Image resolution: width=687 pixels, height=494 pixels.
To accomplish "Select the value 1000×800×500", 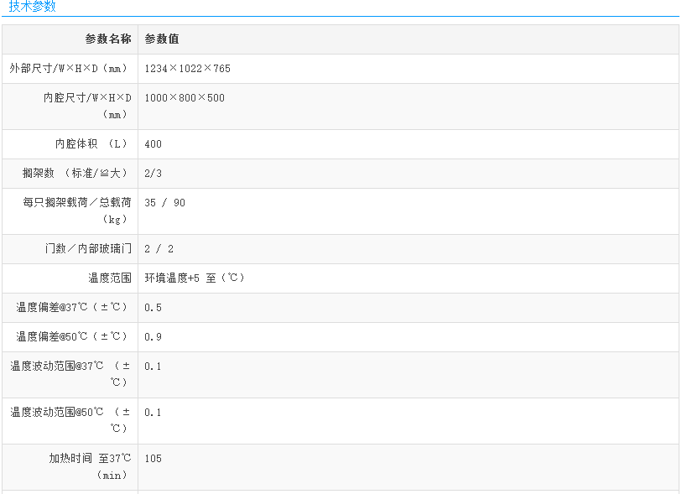I will tap(185, 98).
